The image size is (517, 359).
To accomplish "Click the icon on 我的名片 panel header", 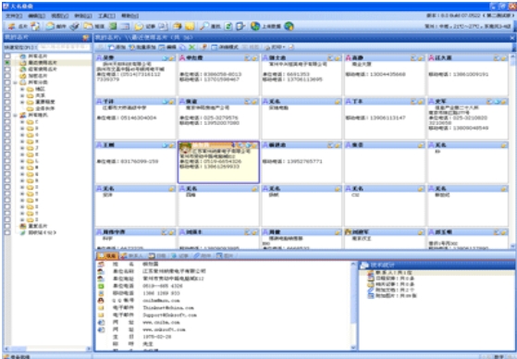I will [86, 38].
